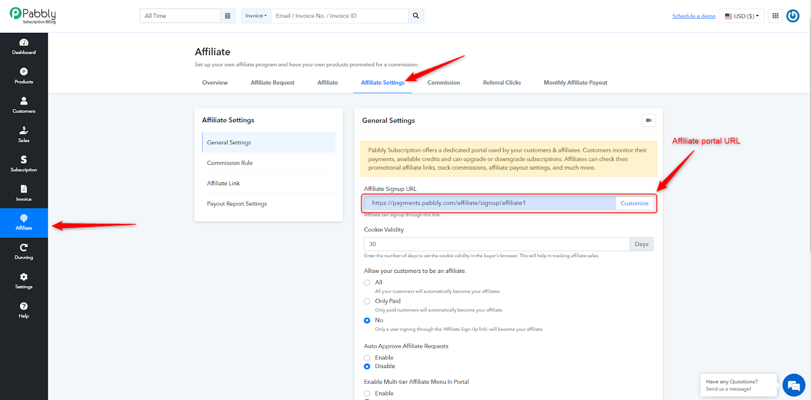The width and height of the screenshot is (811, 400).
Task: Open the USD currency dropdown
Action: (x=742, y=16)
